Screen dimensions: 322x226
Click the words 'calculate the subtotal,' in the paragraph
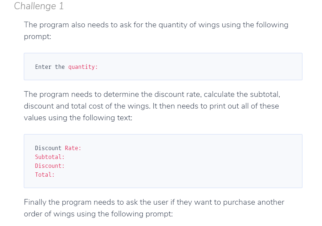(x=242, y=94)
